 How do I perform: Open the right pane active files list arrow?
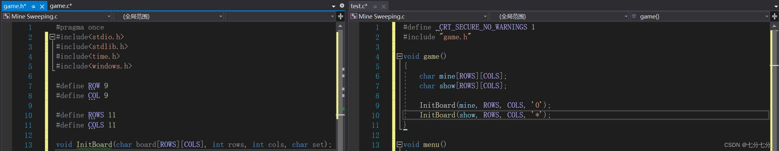(x=776, y=6)
